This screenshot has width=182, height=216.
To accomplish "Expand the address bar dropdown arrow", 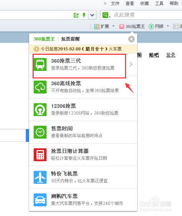I will click(92, 15).
